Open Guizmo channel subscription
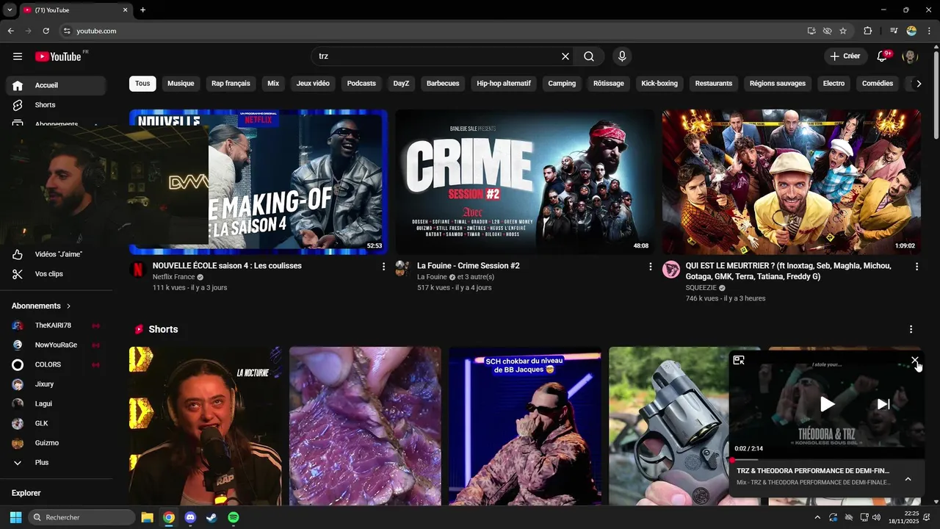 (x=56, y=443)
